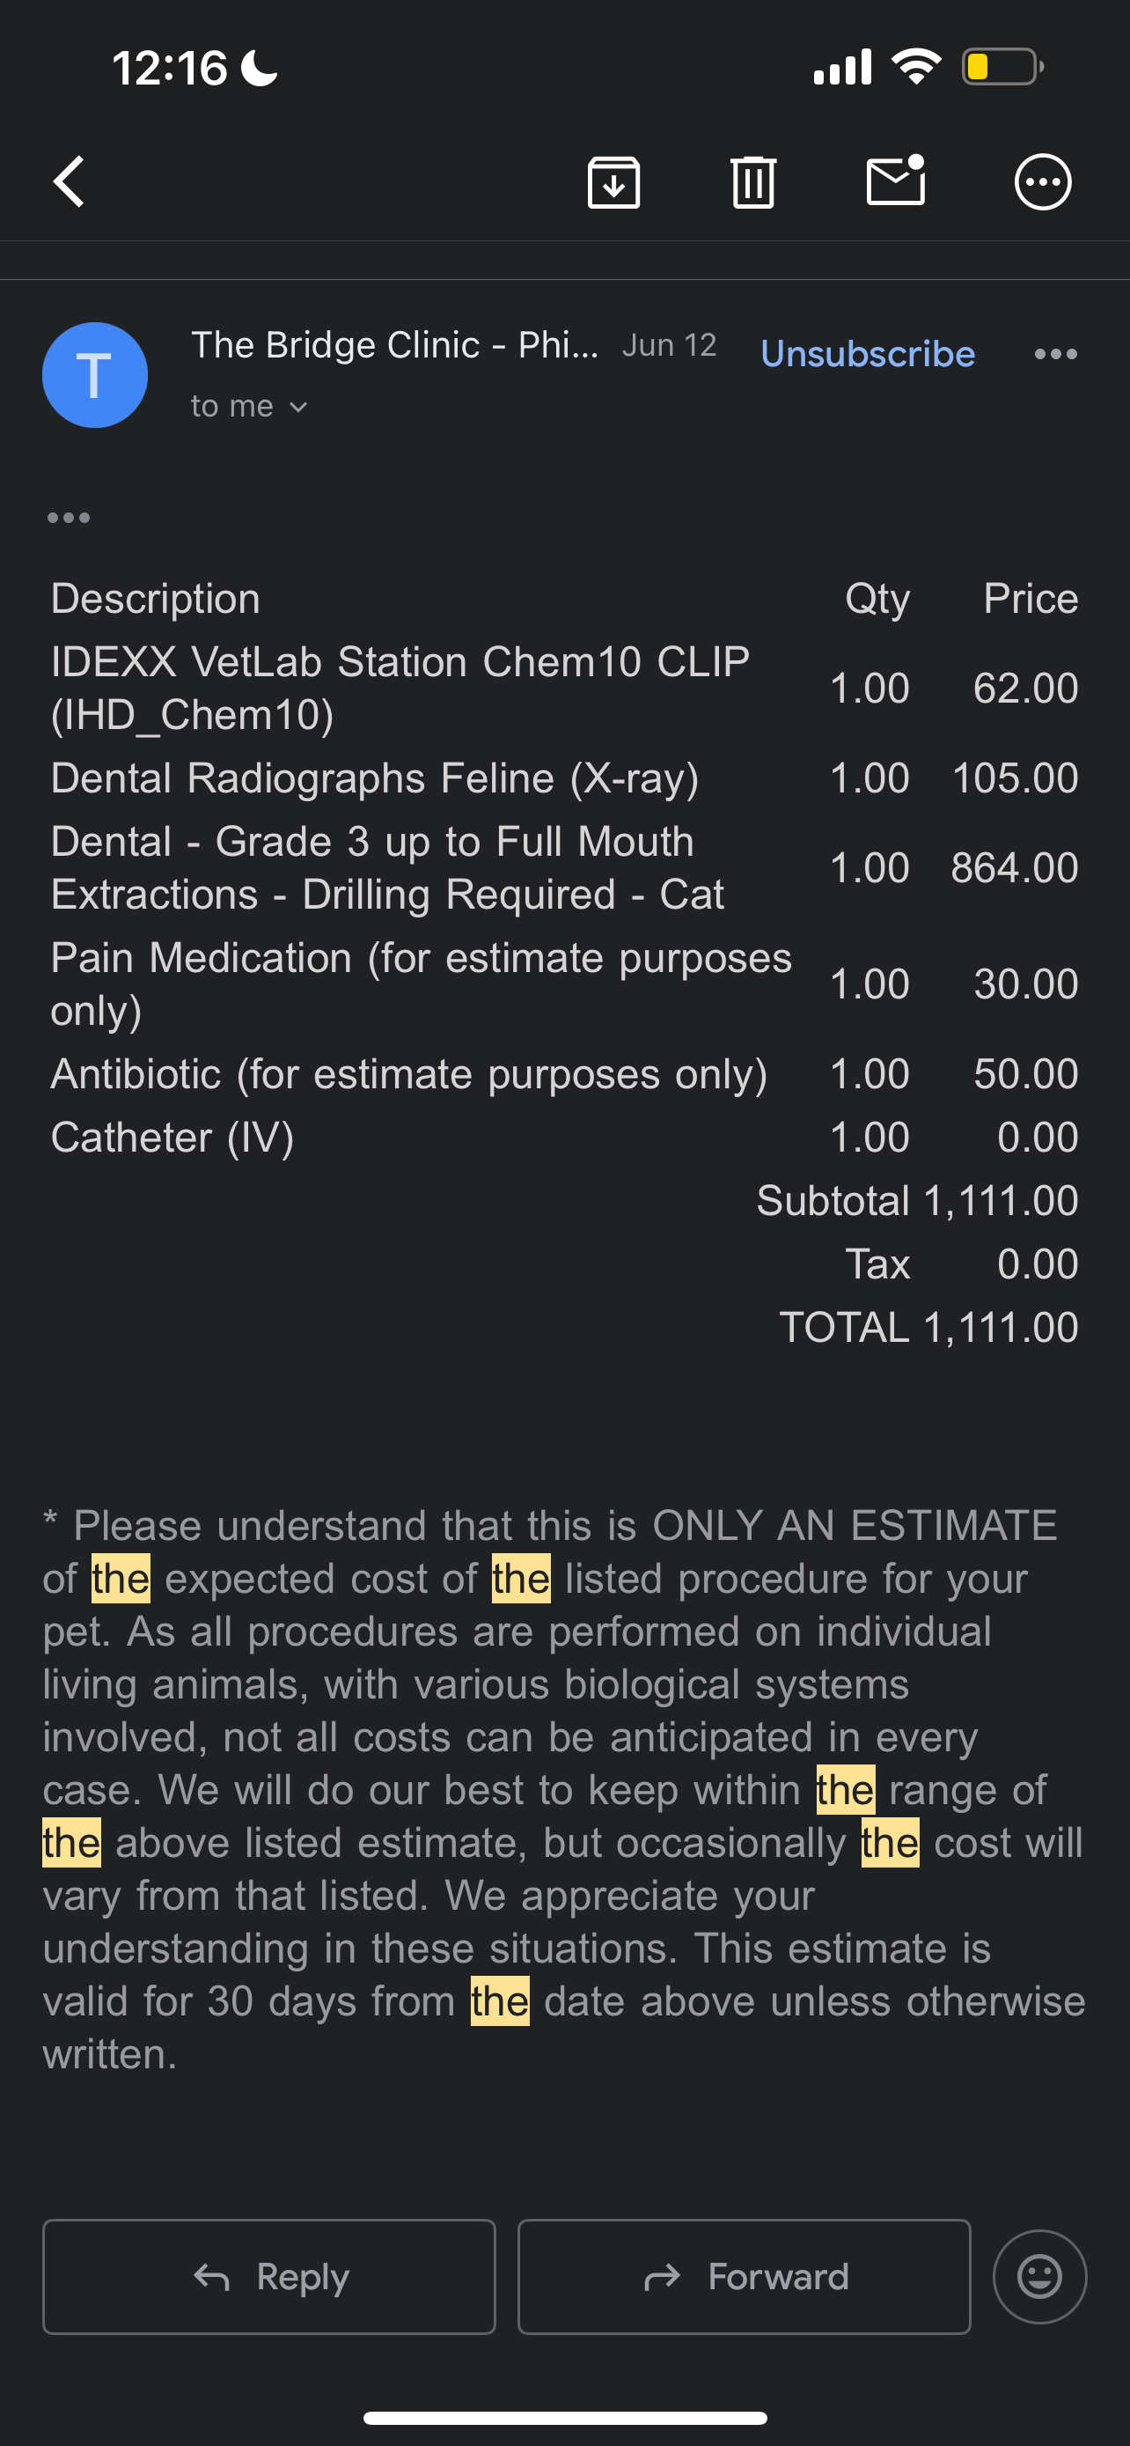This screenshot has height=2446, width=1130.
Task: Tap the Catheter (IV) line item
Action: 172,1137
